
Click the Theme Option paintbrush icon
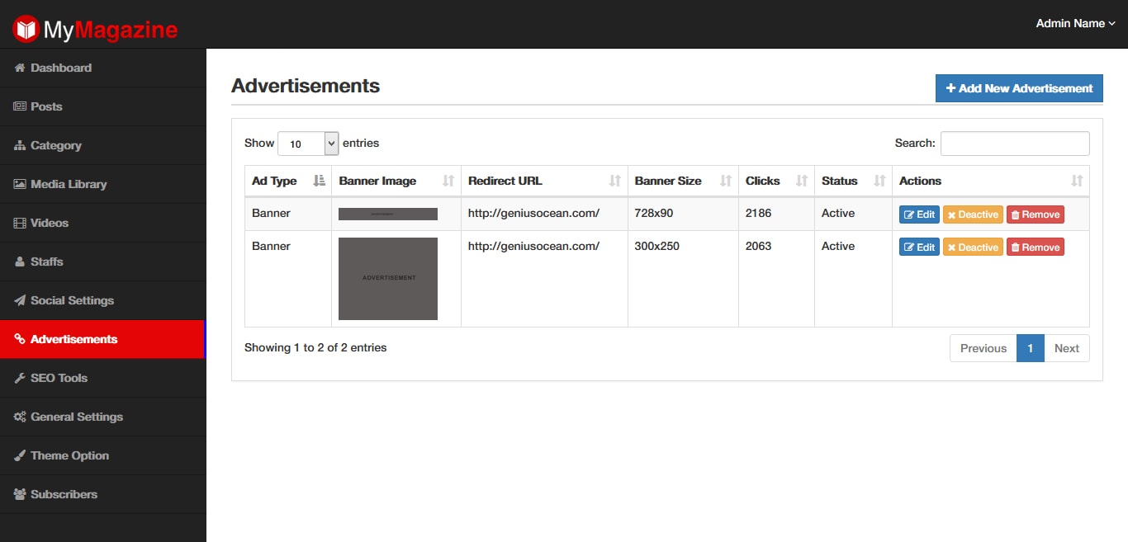coord(20,455)
